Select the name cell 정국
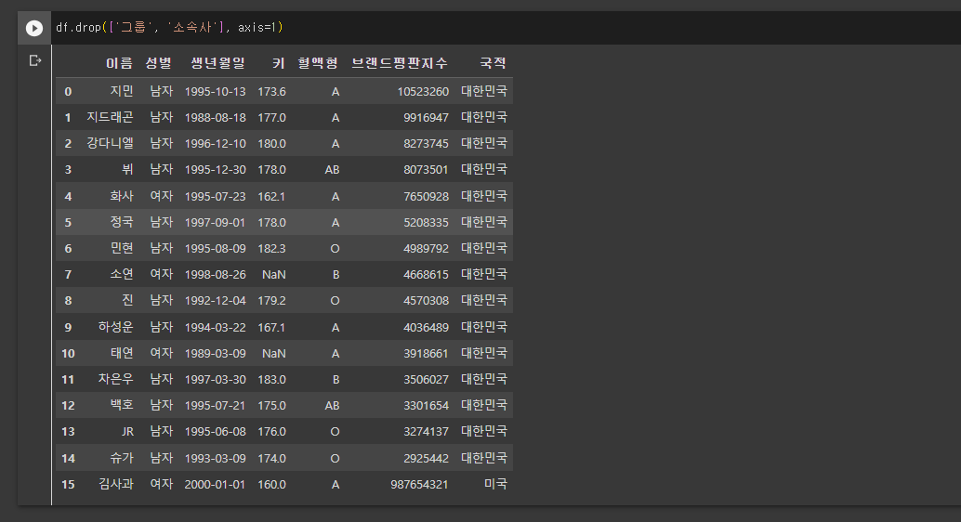 pos(122,222)
